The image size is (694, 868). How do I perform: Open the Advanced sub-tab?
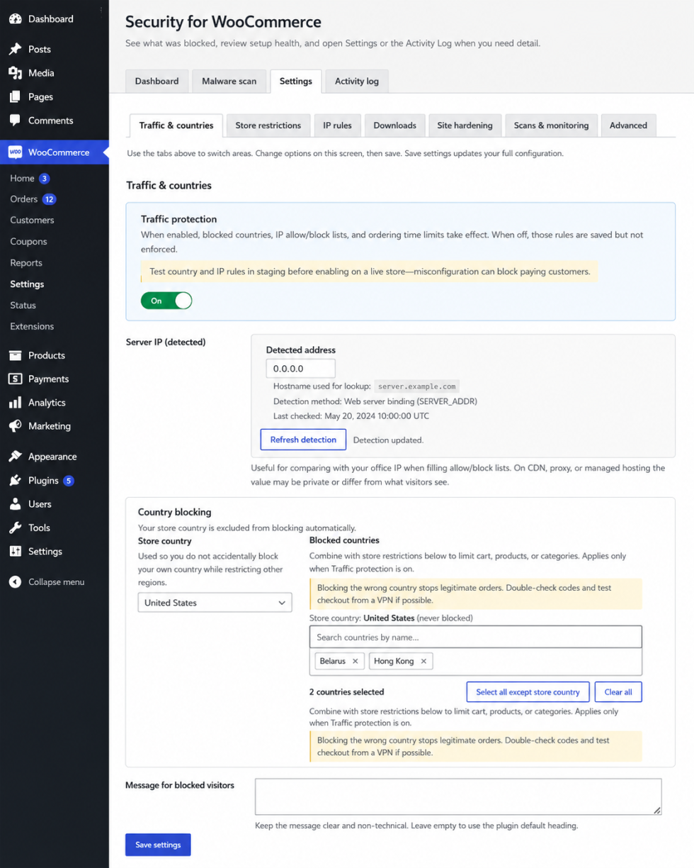629,126
